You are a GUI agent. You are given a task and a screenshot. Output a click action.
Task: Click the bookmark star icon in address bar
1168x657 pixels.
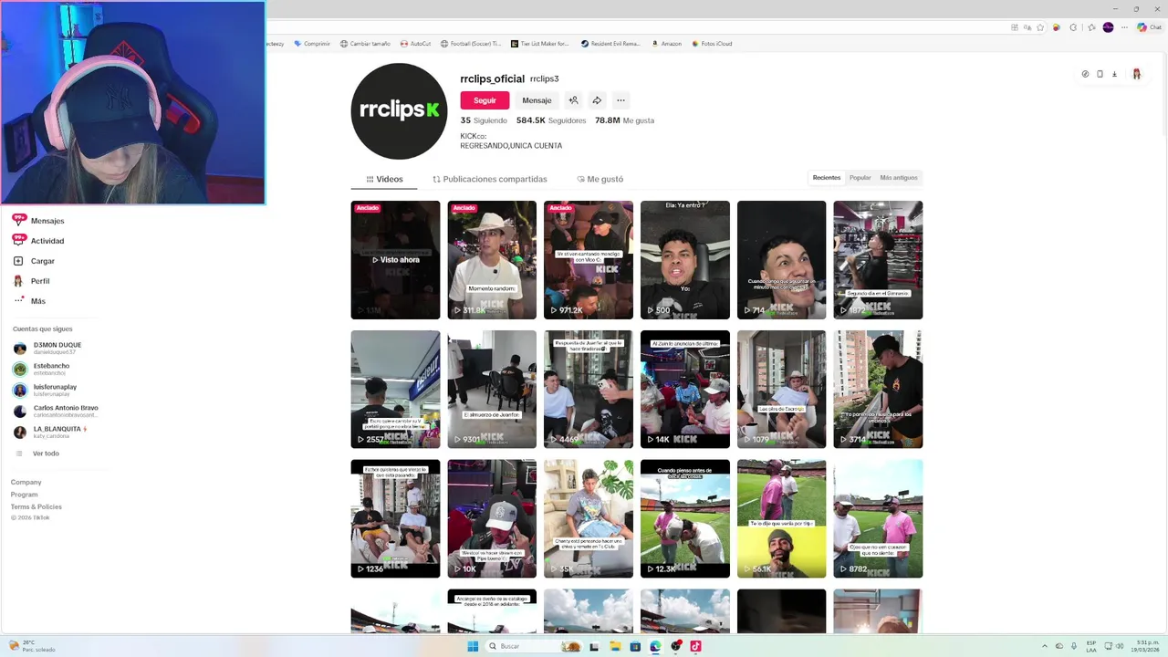(1039, 27)
